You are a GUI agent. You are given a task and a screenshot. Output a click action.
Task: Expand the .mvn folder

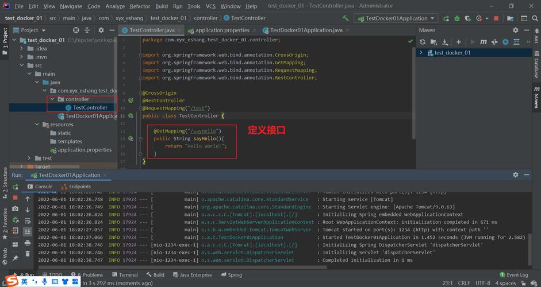coord(22,57)
